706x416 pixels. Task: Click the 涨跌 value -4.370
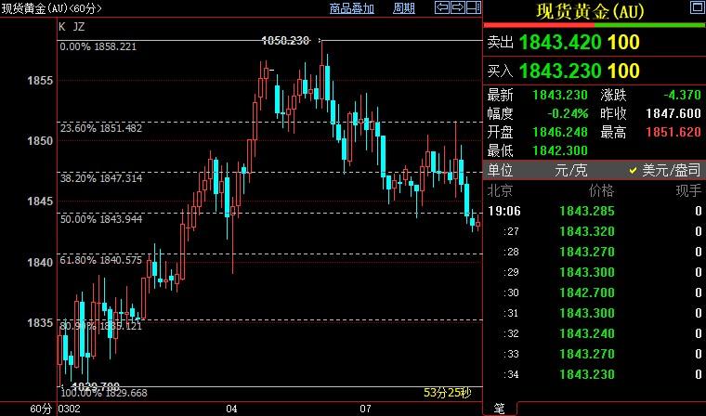(x=682, y=95)
